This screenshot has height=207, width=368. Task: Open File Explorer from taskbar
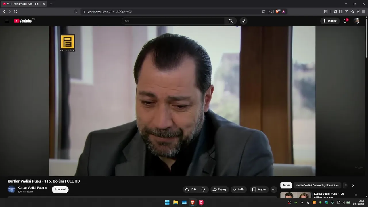176,202
